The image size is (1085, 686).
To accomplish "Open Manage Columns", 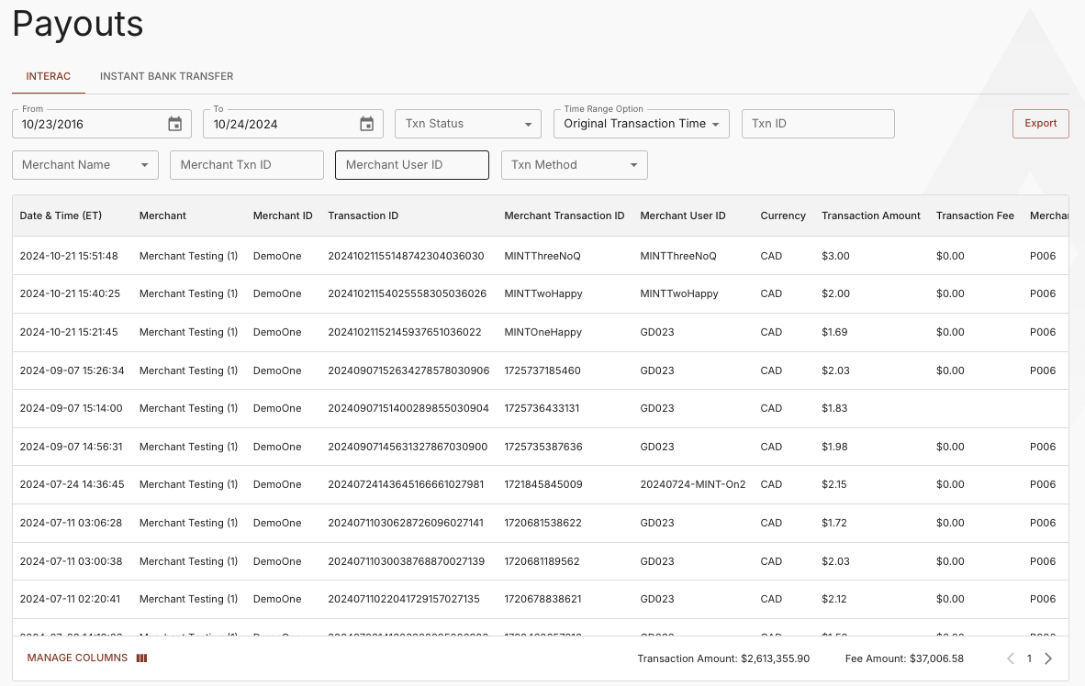I will 77,658.
